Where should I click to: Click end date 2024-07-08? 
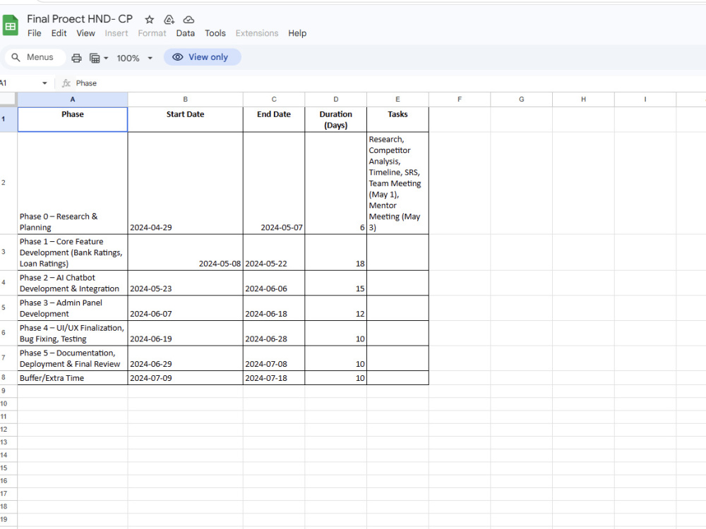point(274,358)
